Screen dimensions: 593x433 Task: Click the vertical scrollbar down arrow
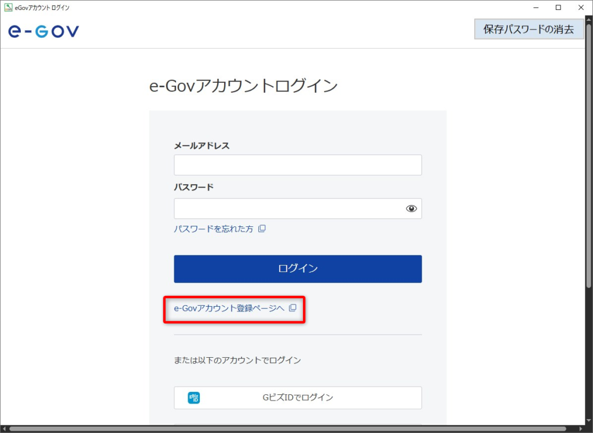coord(588,421)
